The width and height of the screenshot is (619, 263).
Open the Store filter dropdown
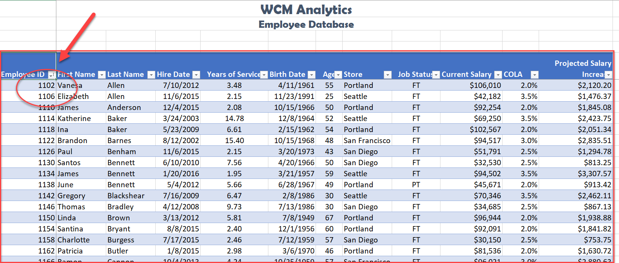tap(388, 75)
